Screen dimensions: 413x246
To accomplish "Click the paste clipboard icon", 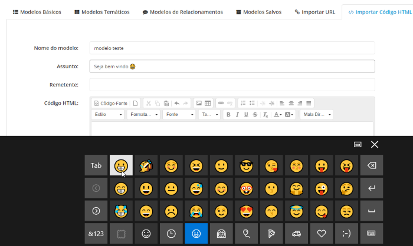I will point(166,104).
